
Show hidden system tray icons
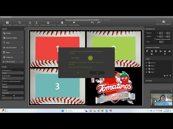pyautogui.click(x=148, y=111)
